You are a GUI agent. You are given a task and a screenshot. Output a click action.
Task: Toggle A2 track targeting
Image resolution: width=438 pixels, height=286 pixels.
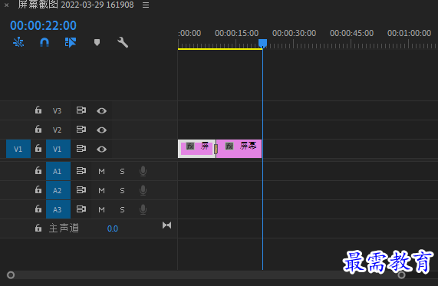[58, 190]
